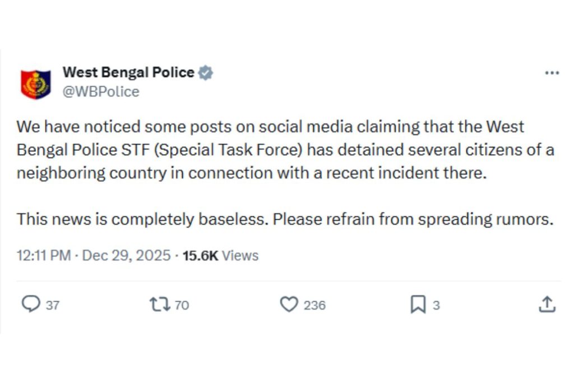Click the 12:11 PM timestamp
The image size is (574, 383).
[x=44, y=256]
